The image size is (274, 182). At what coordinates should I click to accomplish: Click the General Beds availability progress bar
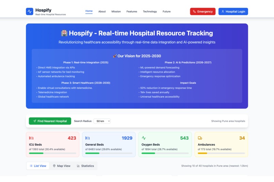coord(109,153)
